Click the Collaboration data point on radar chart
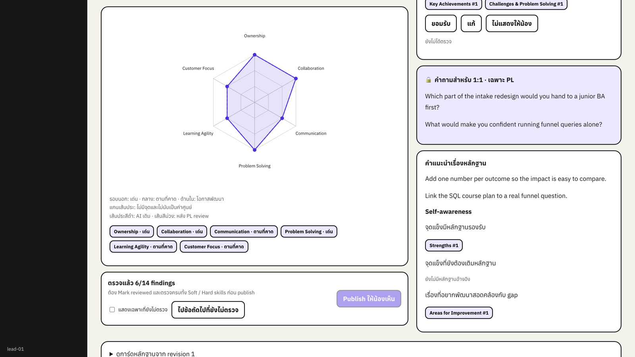 point(296,79)
